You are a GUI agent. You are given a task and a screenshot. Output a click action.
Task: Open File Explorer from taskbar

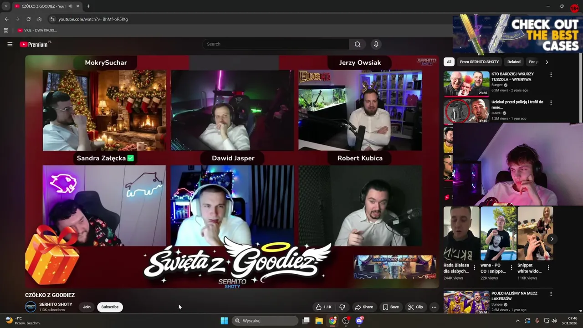[319, 321]
